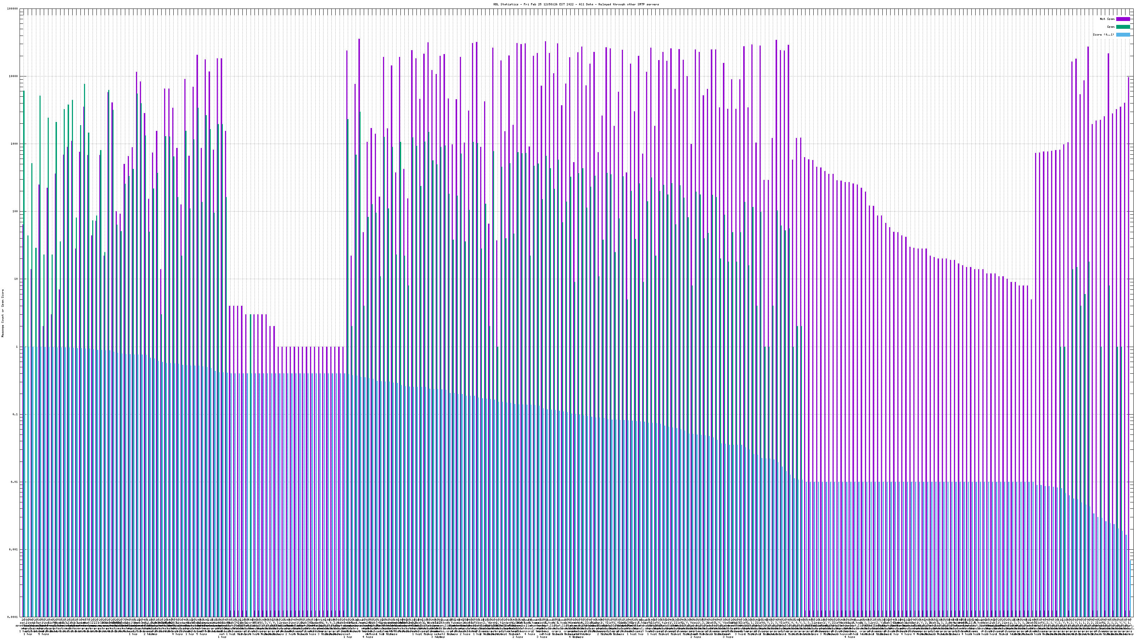Screen dimensions: 1139x640
Task: Click the light blue Score legend swatch
Action: pyautogui.click(x=1123, y=34)
